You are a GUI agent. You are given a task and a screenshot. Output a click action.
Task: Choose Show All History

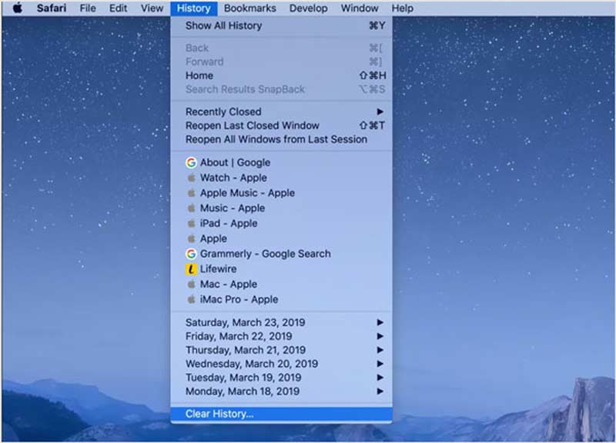tap(281, 26)
